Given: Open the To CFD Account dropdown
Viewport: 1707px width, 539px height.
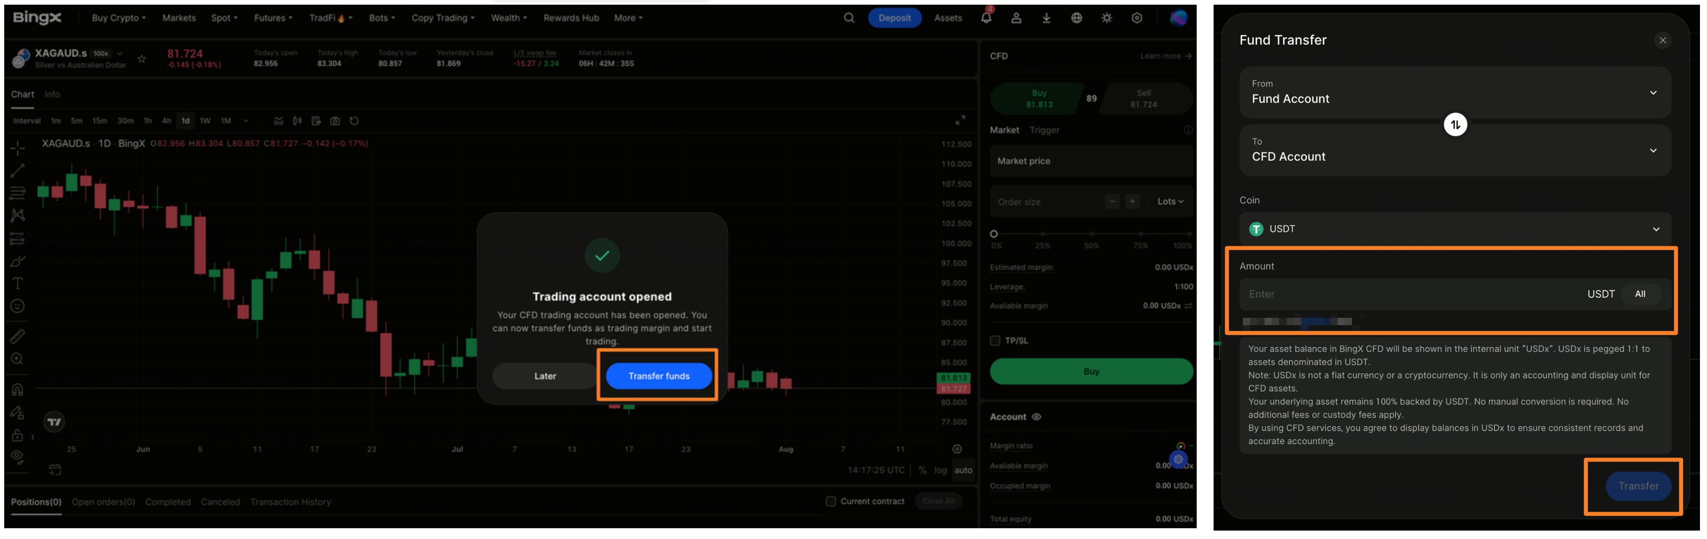Looking at the screenshot, I should point(1454,150).
